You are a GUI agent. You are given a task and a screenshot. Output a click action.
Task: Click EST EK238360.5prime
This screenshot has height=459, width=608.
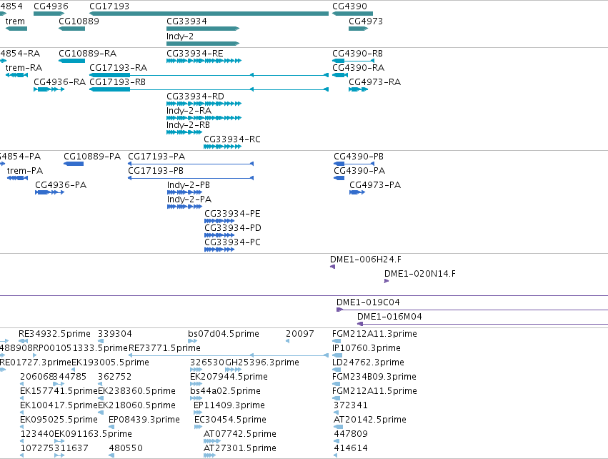tap(101, 398)
